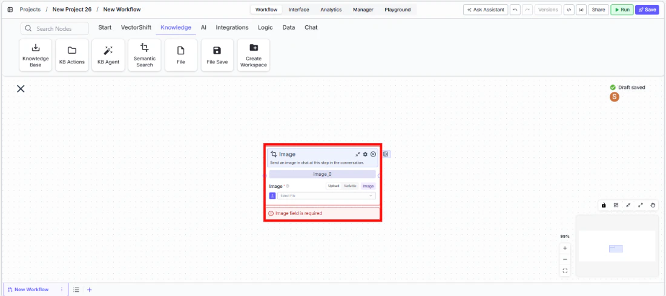Click the image_0 node name field
This screenshot has width=666, height=296.
(322, 175)
